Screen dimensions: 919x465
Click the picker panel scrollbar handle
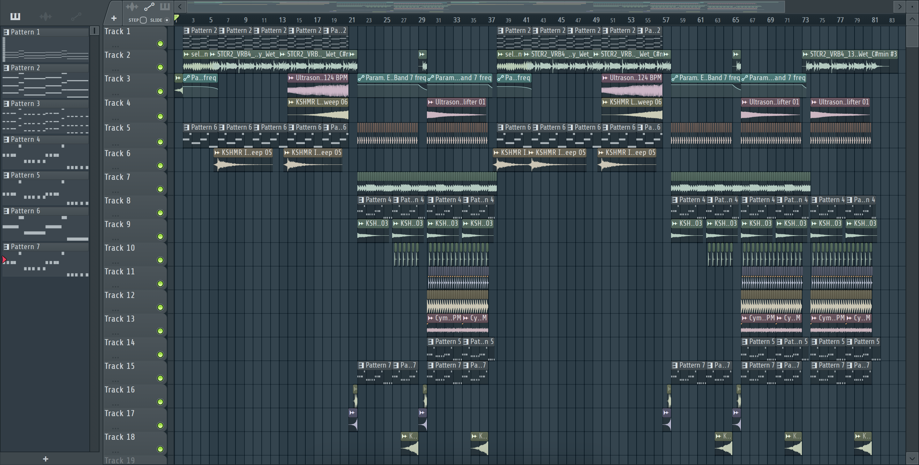(94, 31)
